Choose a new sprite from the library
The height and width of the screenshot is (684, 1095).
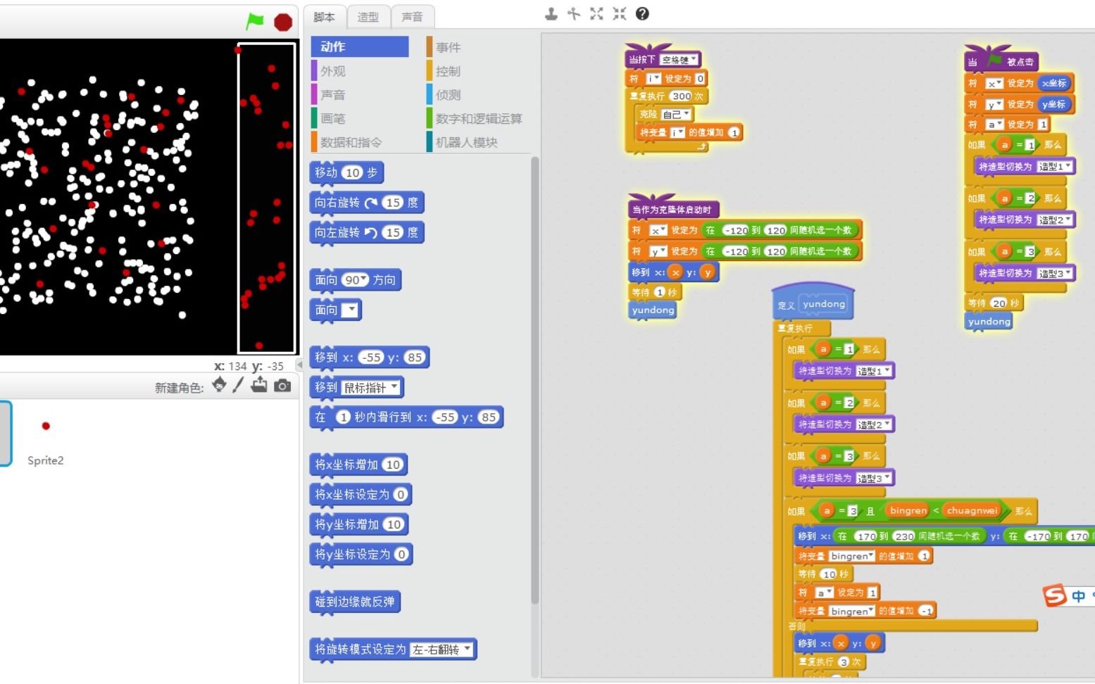[x=220, y=386]
